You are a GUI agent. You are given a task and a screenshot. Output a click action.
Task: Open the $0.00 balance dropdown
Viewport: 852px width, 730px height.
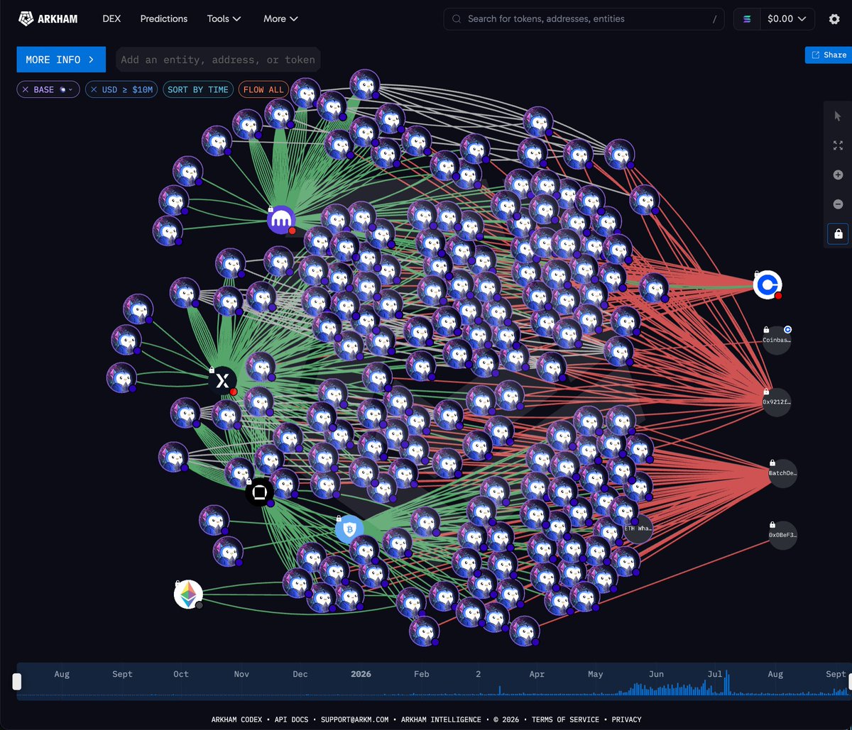click(787, 19)
